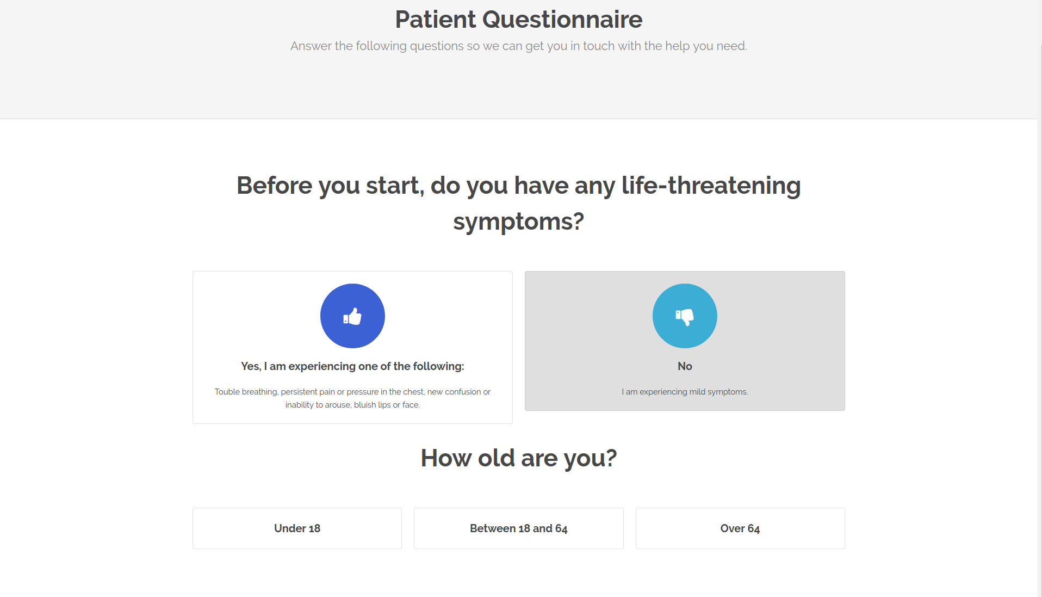
Task: Click the life-threatening symptoms question heading
Action: pyautogui.click(x=519, y=203)
